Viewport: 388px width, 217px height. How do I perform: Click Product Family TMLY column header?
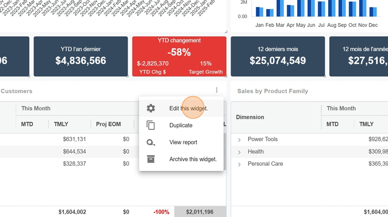[x=366, y=124]
